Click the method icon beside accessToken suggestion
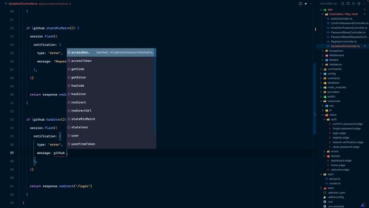The width and height of the screenshot is (369, 208). pyautogui.click(x=69, y=61)
